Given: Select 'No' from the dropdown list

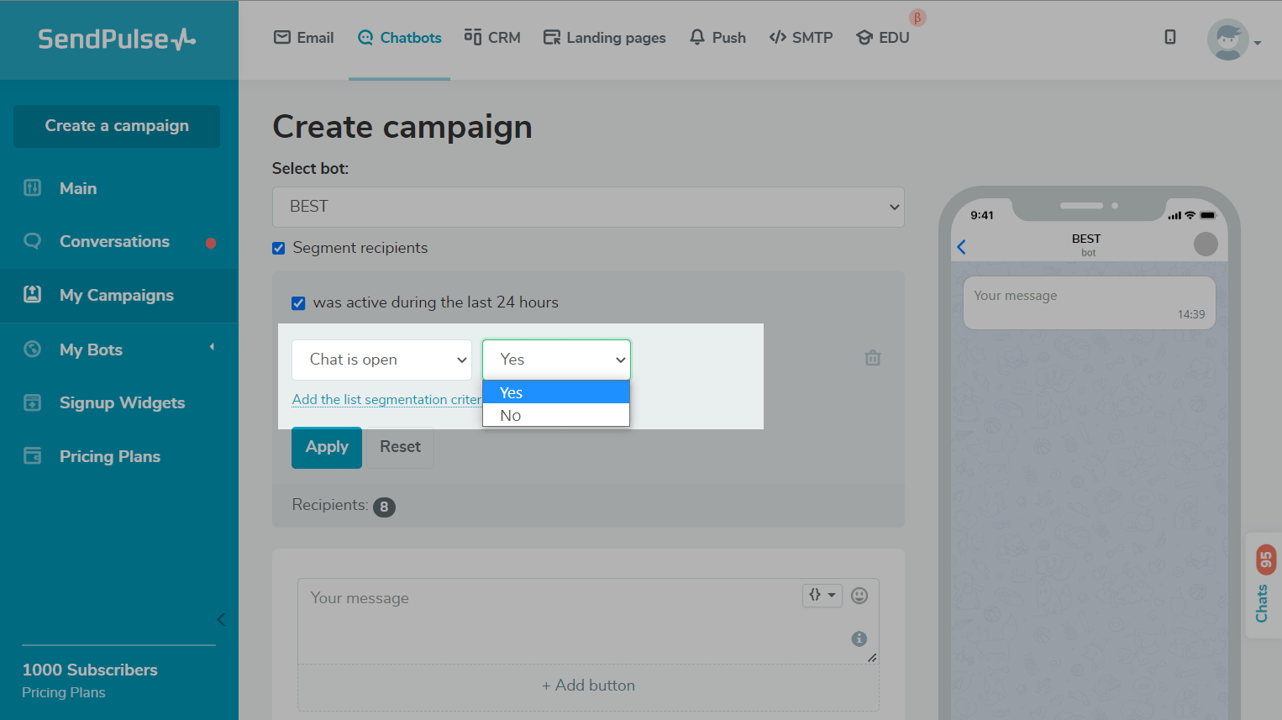Looking at the screenshot, I should (x=511, y=416).
